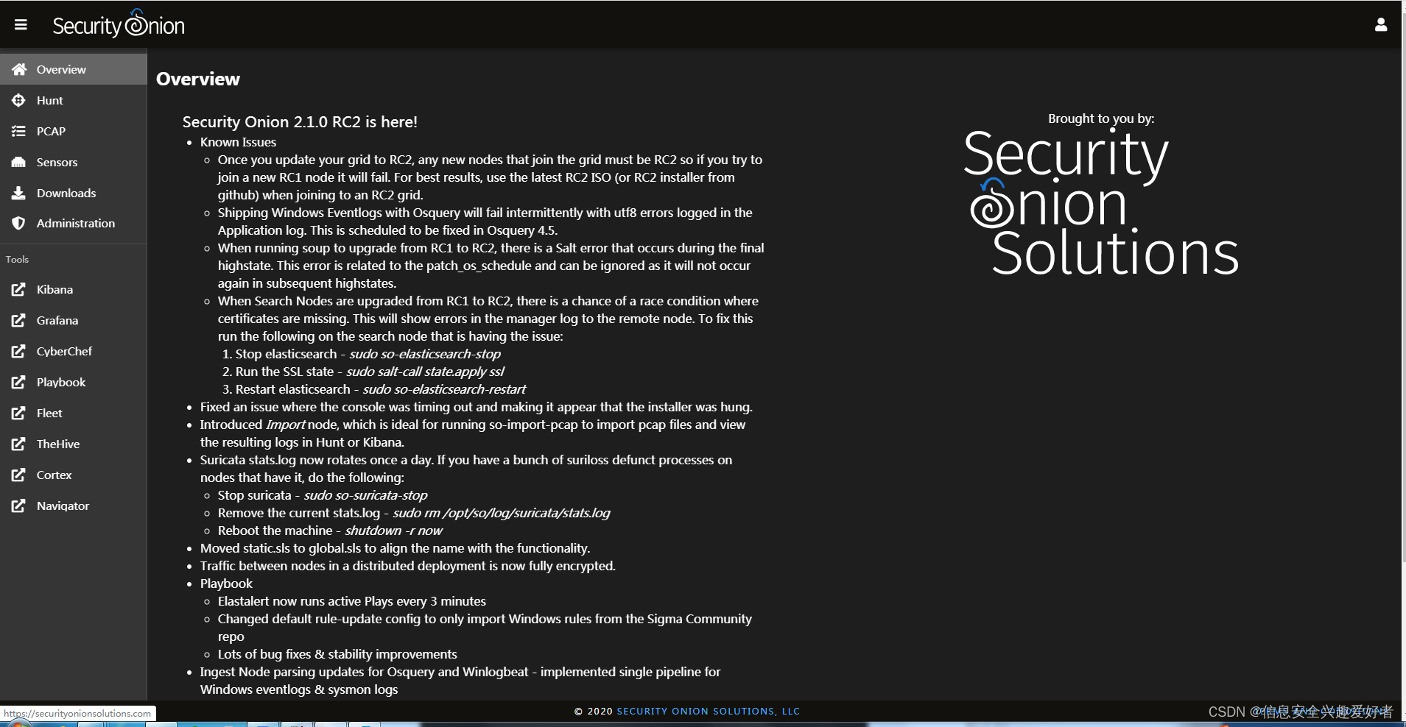Click the Overview home icon
Image resolution: width=1406 pixels, height=727 pixels.
point(19,69)
